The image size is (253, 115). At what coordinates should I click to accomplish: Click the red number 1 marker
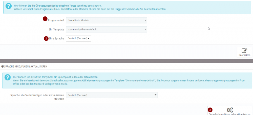pos(45,19)
